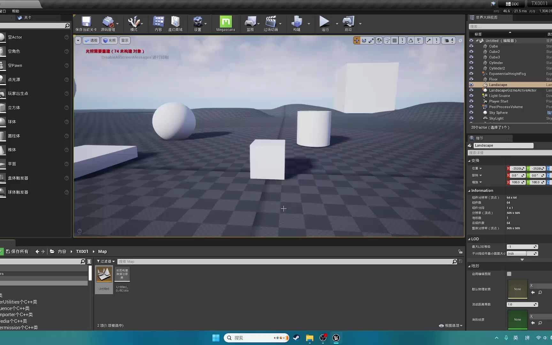This screenshot has width=552, height=345.
Task: Open the 帮助 menu
Action: coord(15,11)
